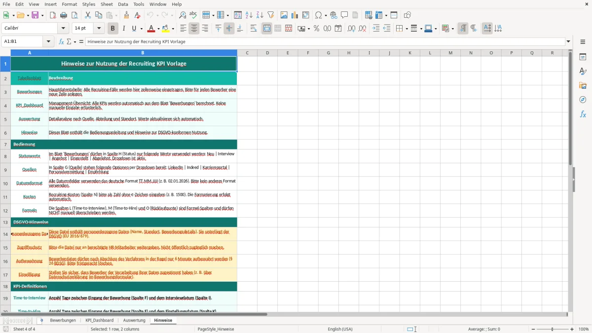Screen dimensions: 592x333
Task: Open the Data menu
Action: pos(123,4)
